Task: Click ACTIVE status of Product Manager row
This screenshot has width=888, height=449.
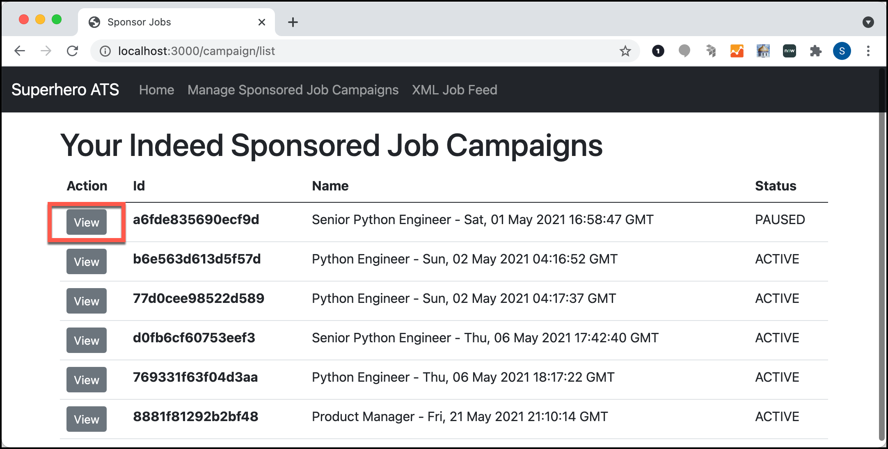Action: (777, 417)
